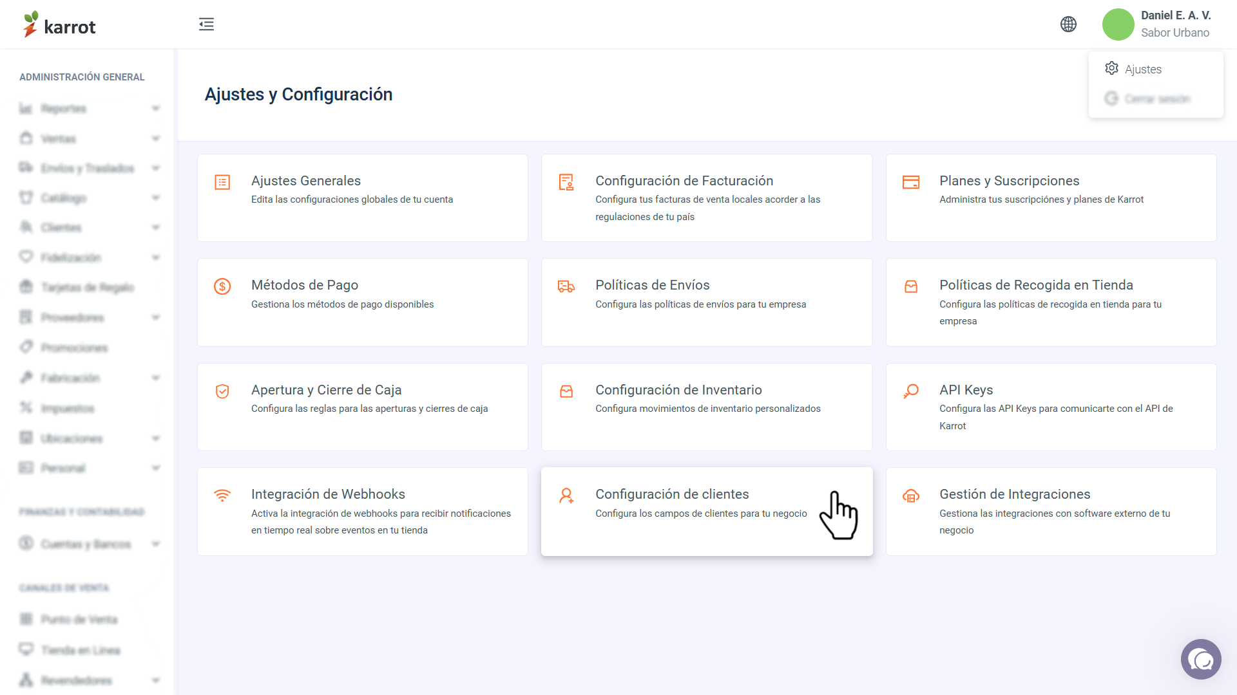
Task: Click the Apertura y Cierre de Caja shield icon
Action: [x=222, y=391]
